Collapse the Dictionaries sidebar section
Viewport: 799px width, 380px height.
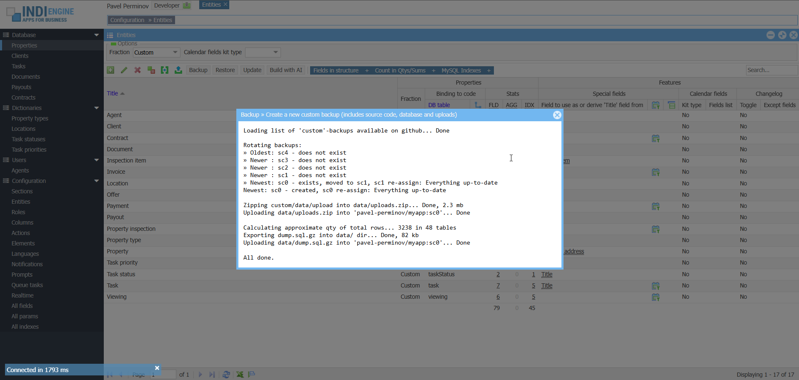click(97, 108)
